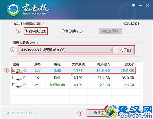Click the greyed 请检查网络 button
Viewport: 153px width, 119px height.
point(110,31)
